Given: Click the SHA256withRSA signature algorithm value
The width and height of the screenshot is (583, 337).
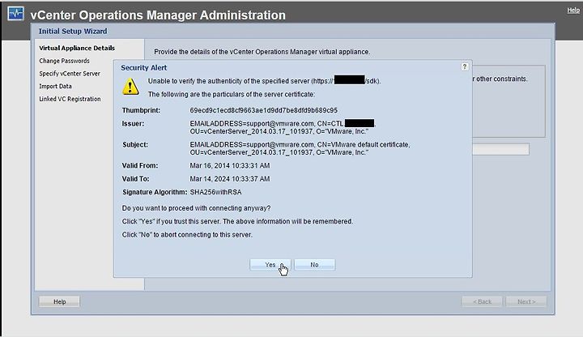Looking at the screenshot, I should pos(215,192).
